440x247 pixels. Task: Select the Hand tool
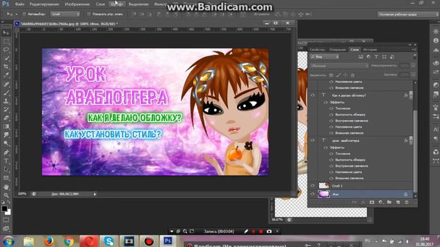coord(6,187)
